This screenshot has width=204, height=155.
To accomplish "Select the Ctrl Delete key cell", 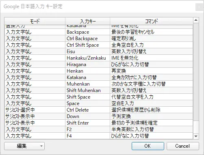I will [x=87, y=110].
